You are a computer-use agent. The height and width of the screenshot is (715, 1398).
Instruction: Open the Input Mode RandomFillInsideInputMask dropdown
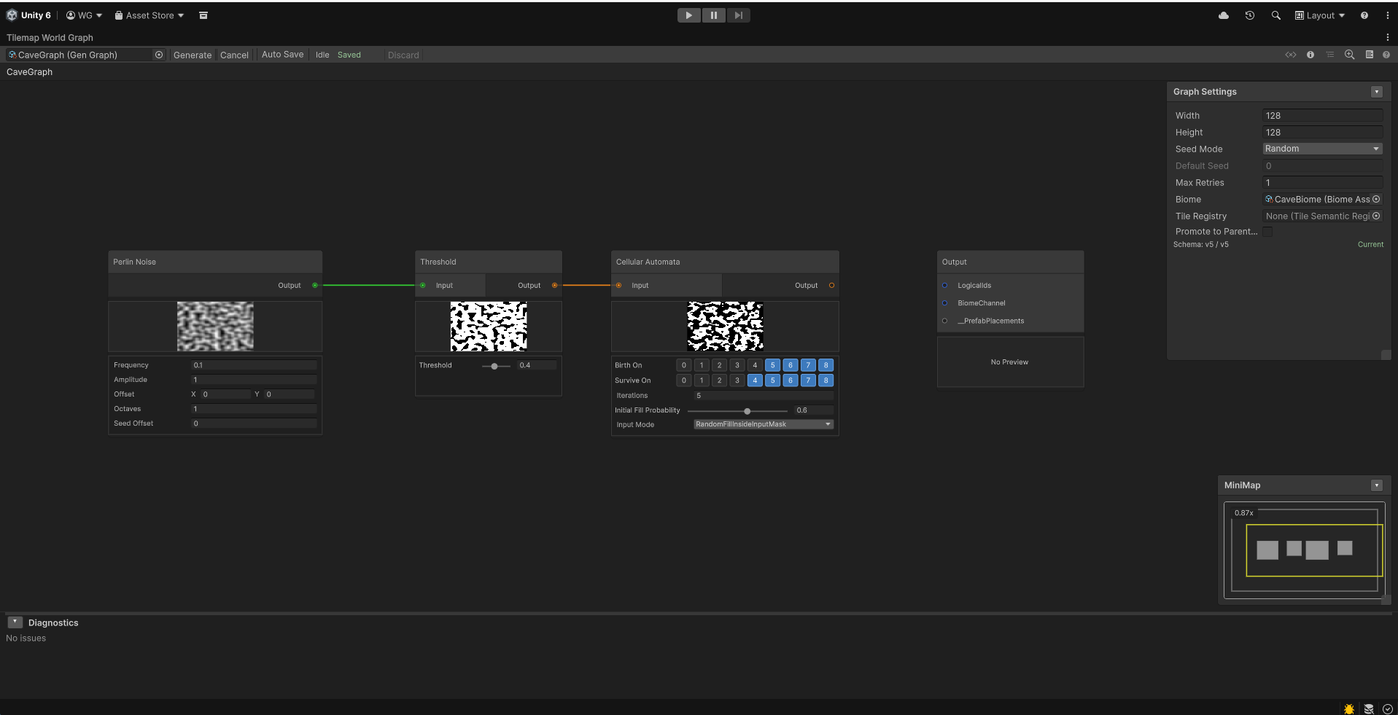click(x=764, y=424)
